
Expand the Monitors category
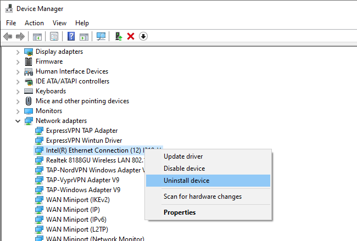[18, 111]
